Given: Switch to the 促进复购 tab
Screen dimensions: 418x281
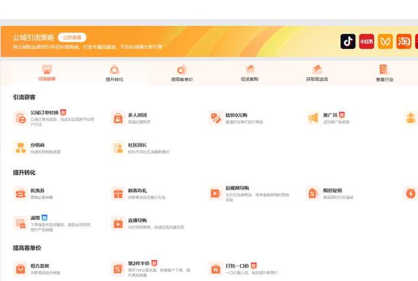Looking at the screenshot, I should point(250,73).
